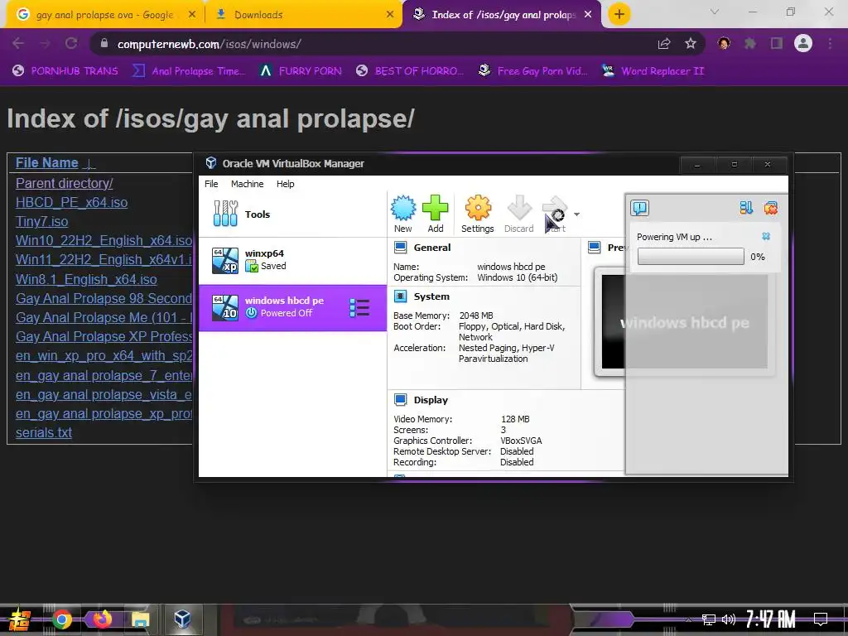Open the File menu in VirtualBox
The width and height of the screenshot is (848, 636).
coord(211,184)
